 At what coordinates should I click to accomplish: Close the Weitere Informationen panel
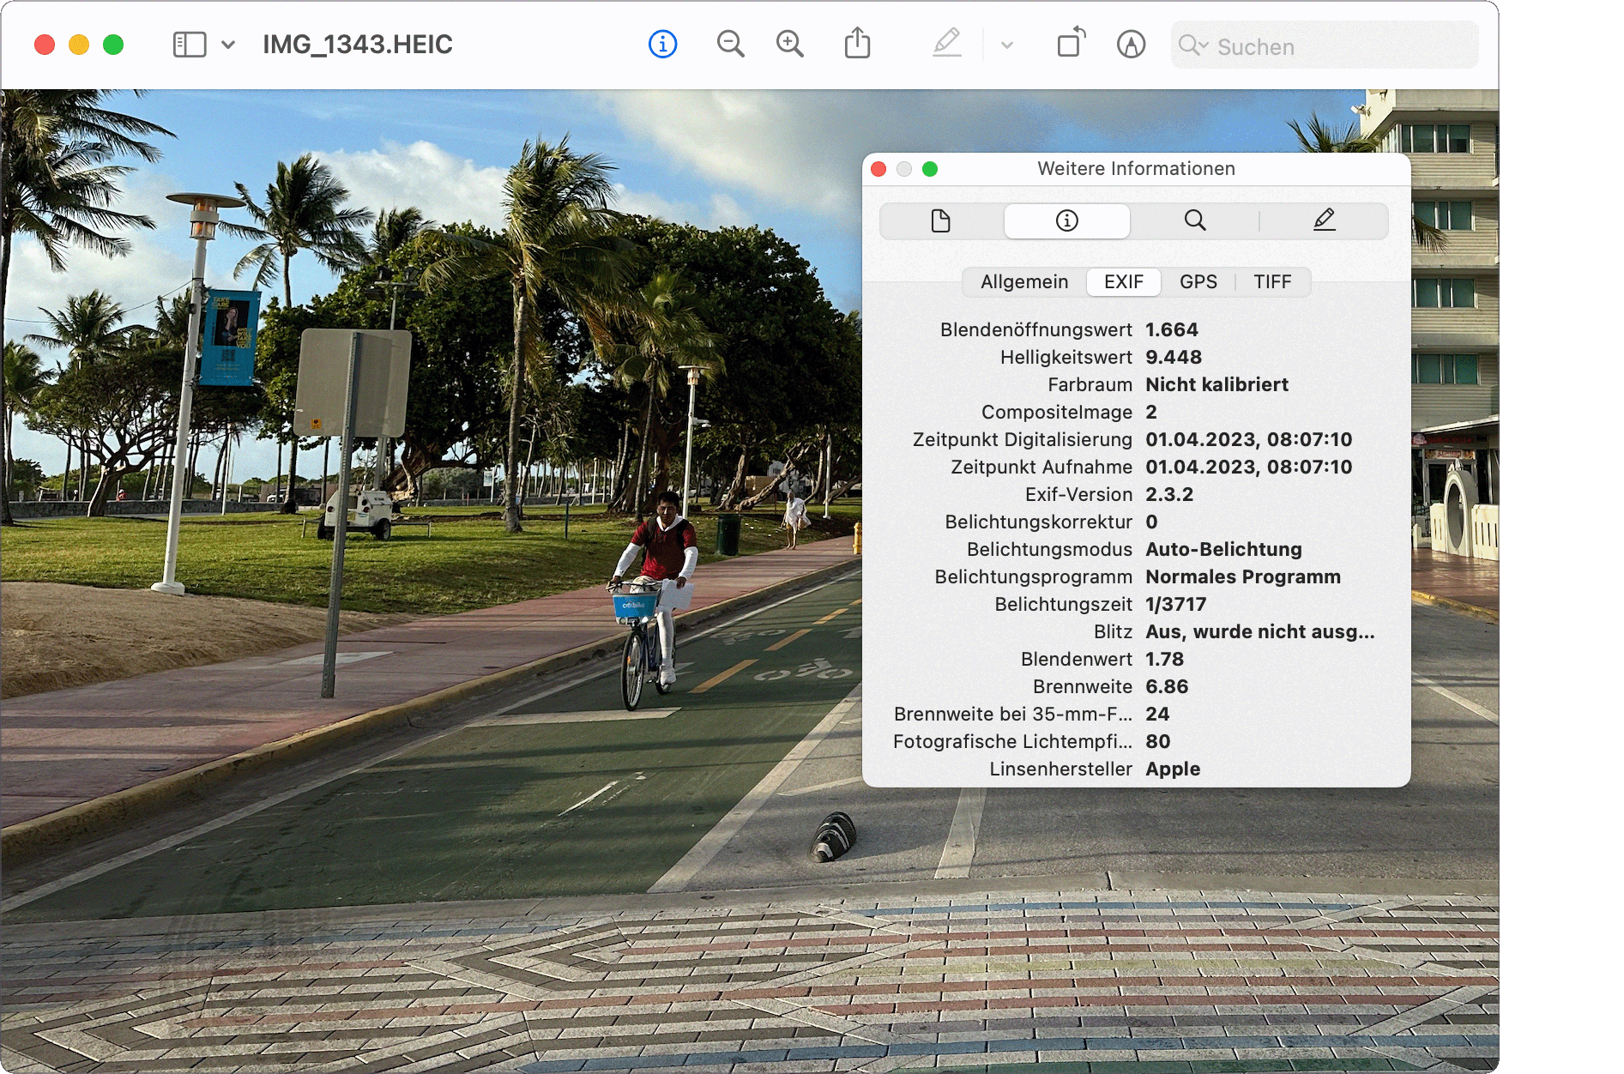(x=878, y=169)
